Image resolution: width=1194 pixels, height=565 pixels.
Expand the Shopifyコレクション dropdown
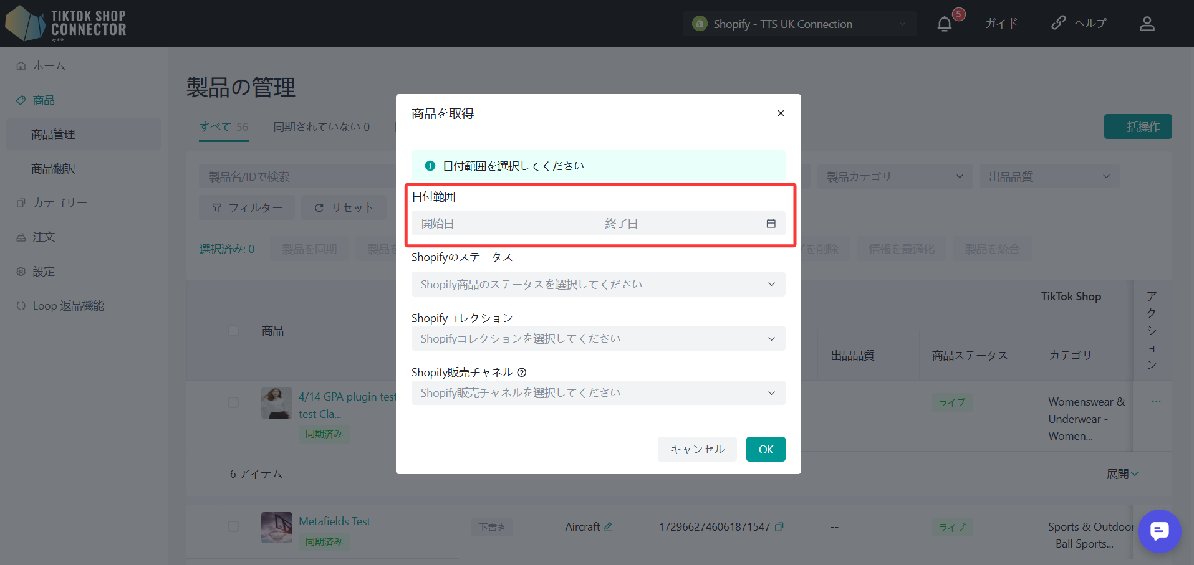click(597, 339)
